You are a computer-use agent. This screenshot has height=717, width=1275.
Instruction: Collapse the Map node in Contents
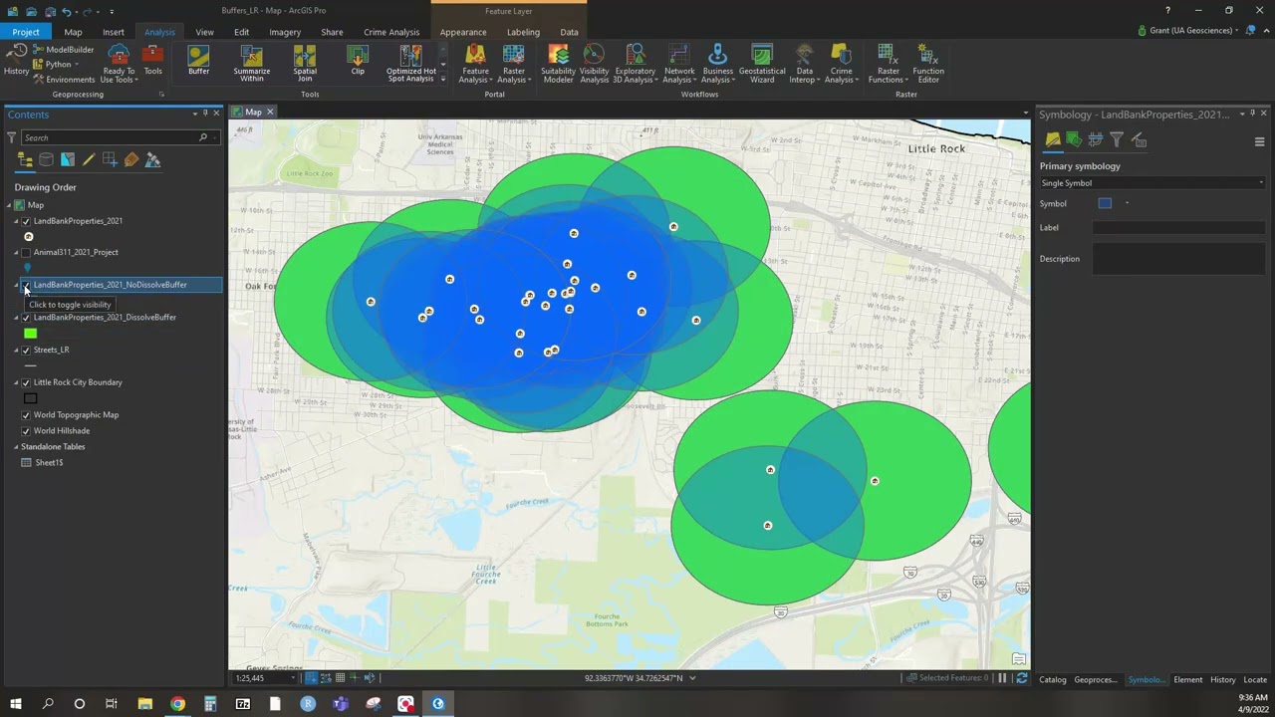[x=9, y=205]
